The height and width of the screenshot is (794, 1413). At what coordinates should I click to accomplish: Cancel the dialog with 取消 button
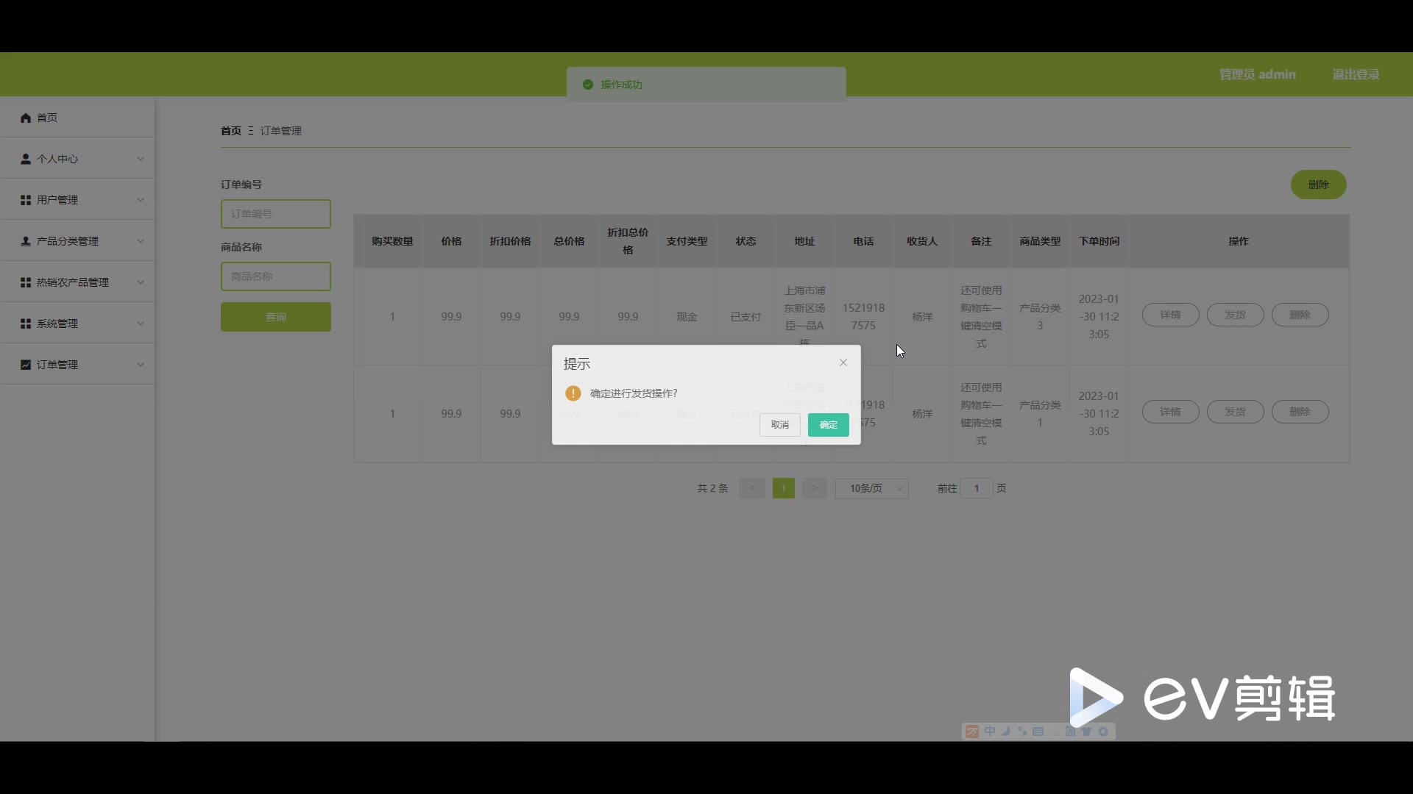(779, 425)
